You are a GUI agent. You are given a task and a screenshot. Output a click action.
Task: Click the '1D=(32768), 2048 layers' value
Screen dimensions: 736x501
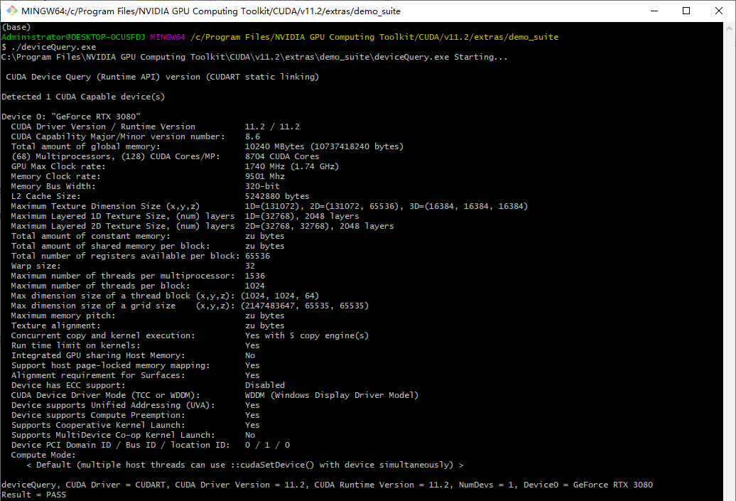pos(302,216)
